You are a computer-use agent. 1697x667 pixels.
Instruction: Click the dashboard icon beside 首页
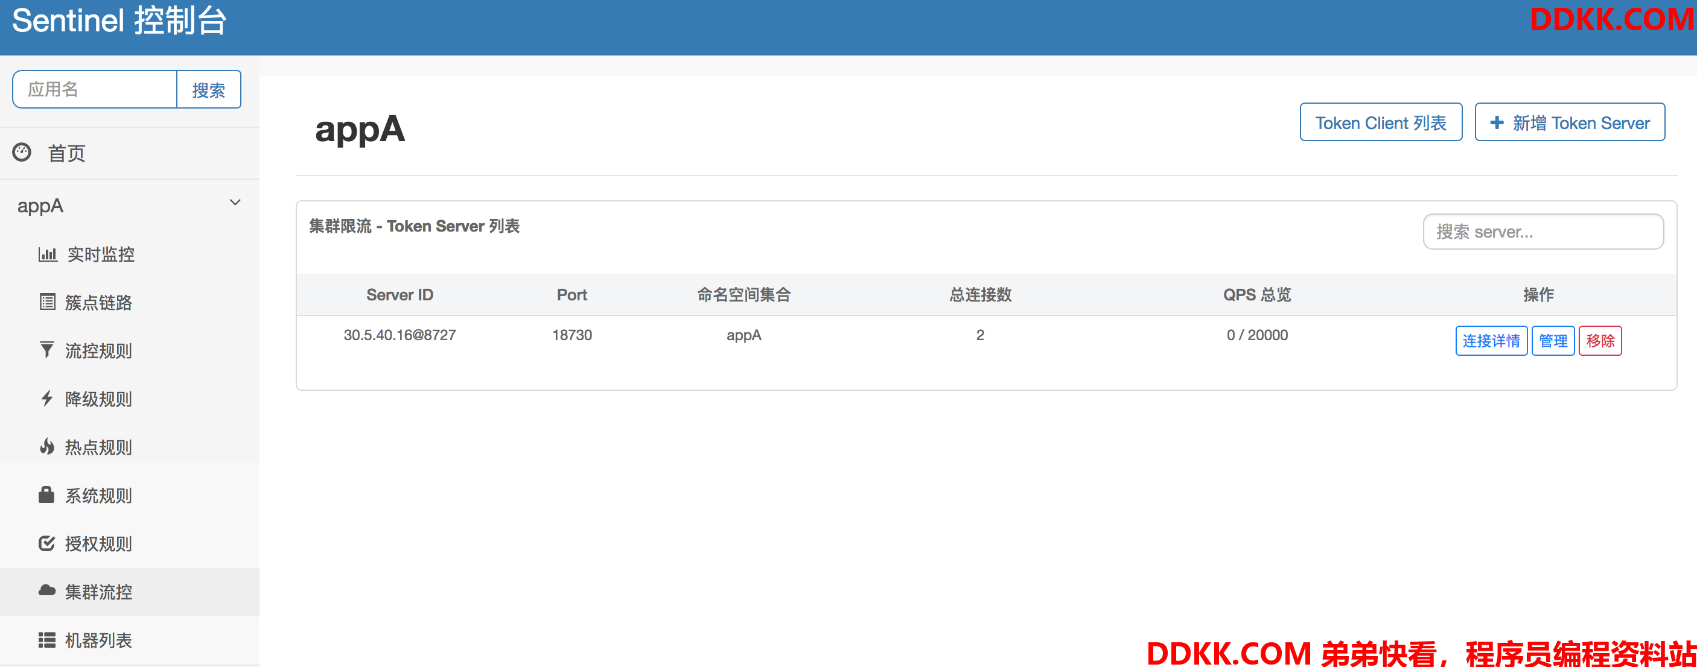click(x=22, y=152)
